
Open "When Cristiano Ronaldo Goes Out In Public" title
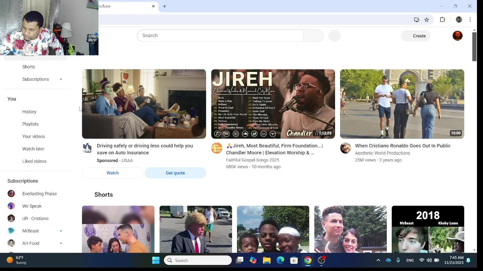point(403,146)
